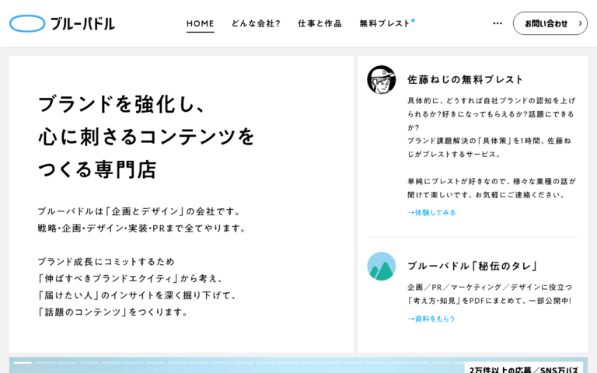Go to 仕事と作品 page
Image resolution: width=597 pixels, height=373 pixels.
(319, 23)
